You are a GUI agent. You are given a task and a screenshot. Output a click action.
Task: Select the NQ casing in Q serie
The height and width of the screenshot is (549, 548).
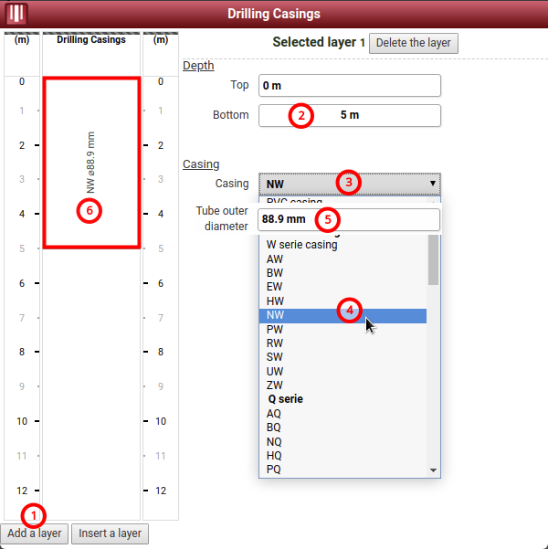click(275, 441)
